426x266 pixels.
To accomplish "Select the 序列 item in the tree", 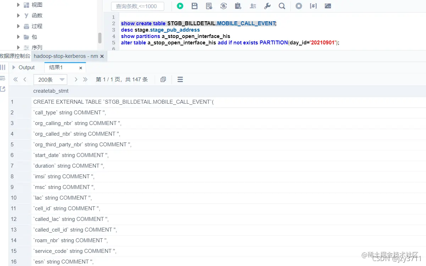I will click(x=37, y=48).
